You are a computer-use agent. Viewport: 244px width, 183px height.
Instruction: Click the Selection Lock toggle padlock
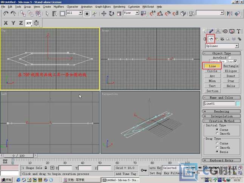click(x=46, y=168)
